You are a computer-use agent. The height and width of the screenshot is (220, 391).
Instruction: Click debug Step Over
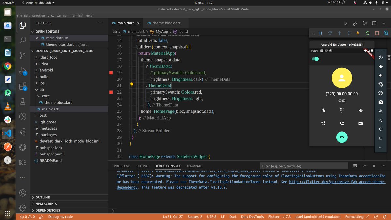point(330,33)
